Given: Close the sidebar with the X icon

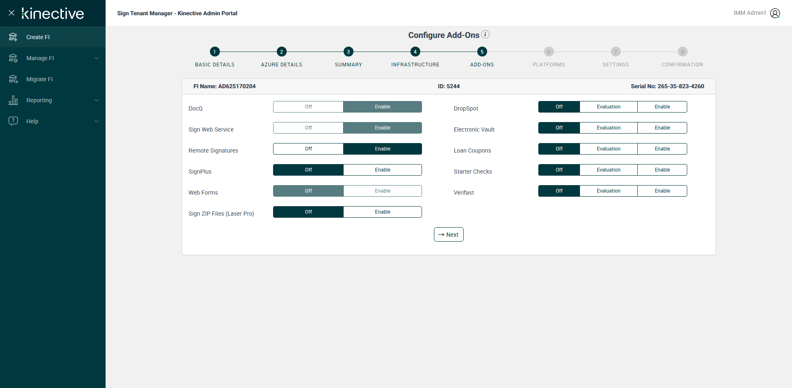Looking at the screenshot, I should click(12, 13).
